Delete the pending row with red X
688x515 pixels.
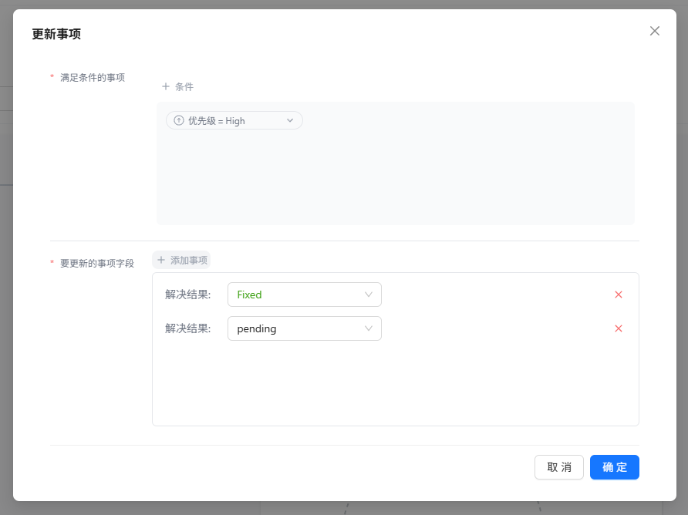(x=619, y=328)
